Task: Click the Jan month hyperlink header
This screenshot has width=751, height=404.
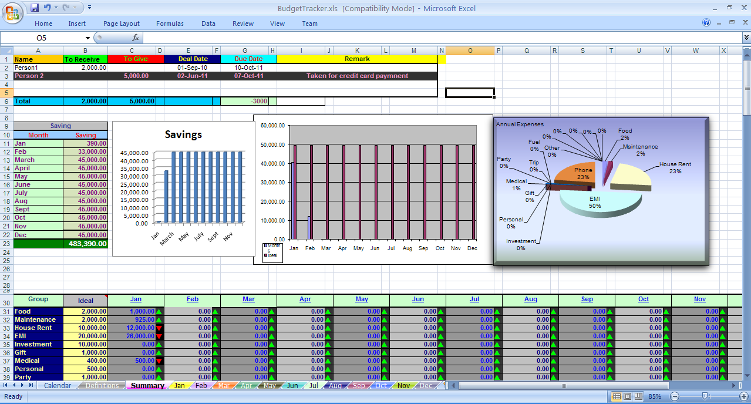Action: point(136,299)
